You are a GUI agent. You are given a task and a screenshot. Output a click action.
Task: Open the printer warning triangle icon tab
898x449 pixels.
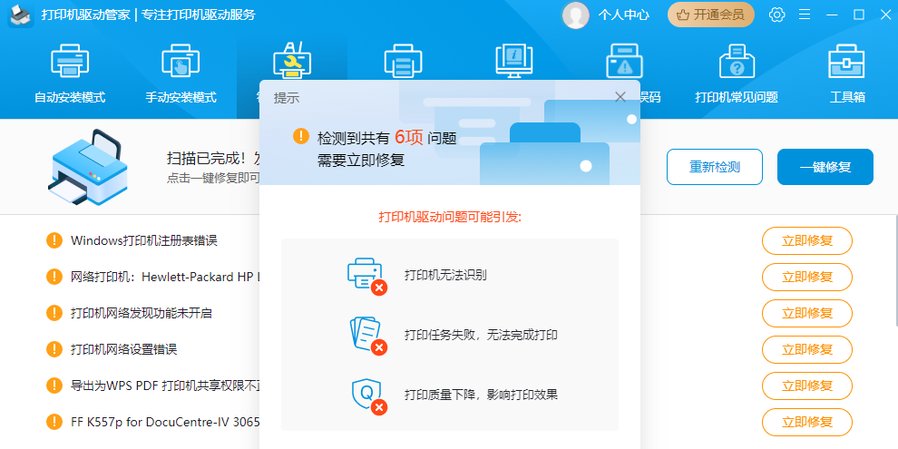point(624,62)
